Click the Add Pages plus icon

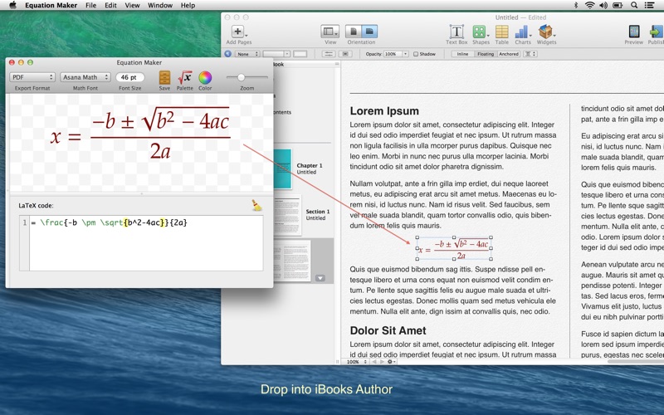[237, 32]
